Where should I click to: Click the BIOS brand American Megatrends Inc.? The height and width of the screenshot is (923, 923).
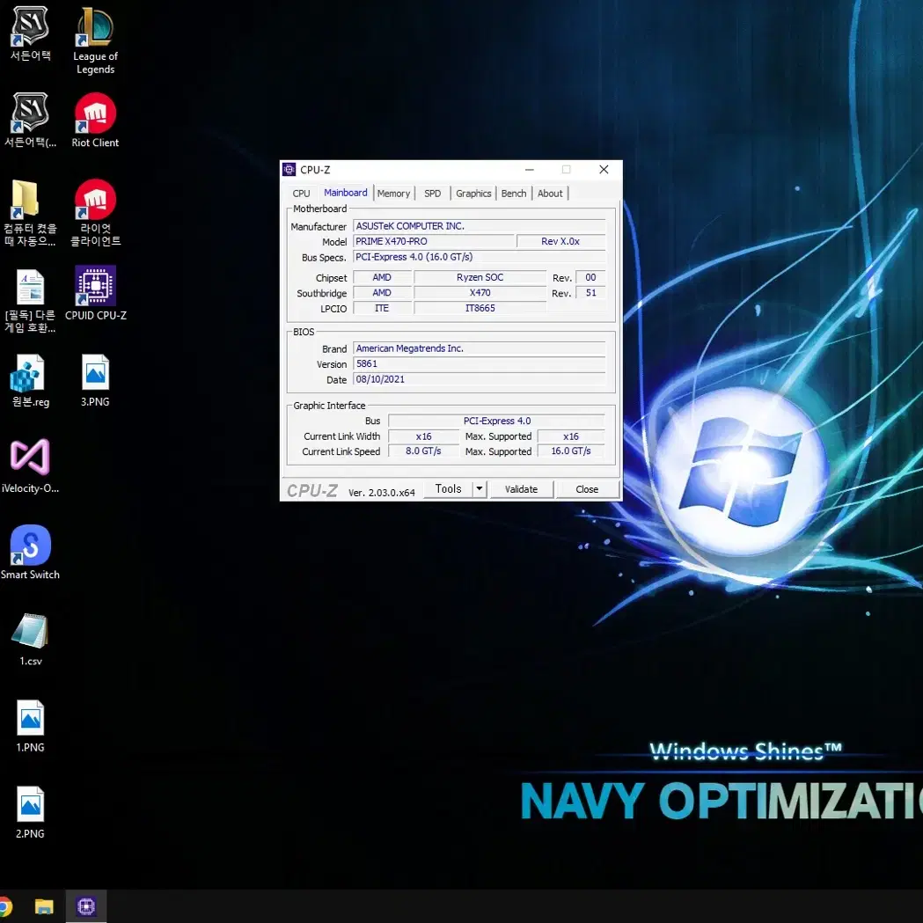[x=480, y=348]
